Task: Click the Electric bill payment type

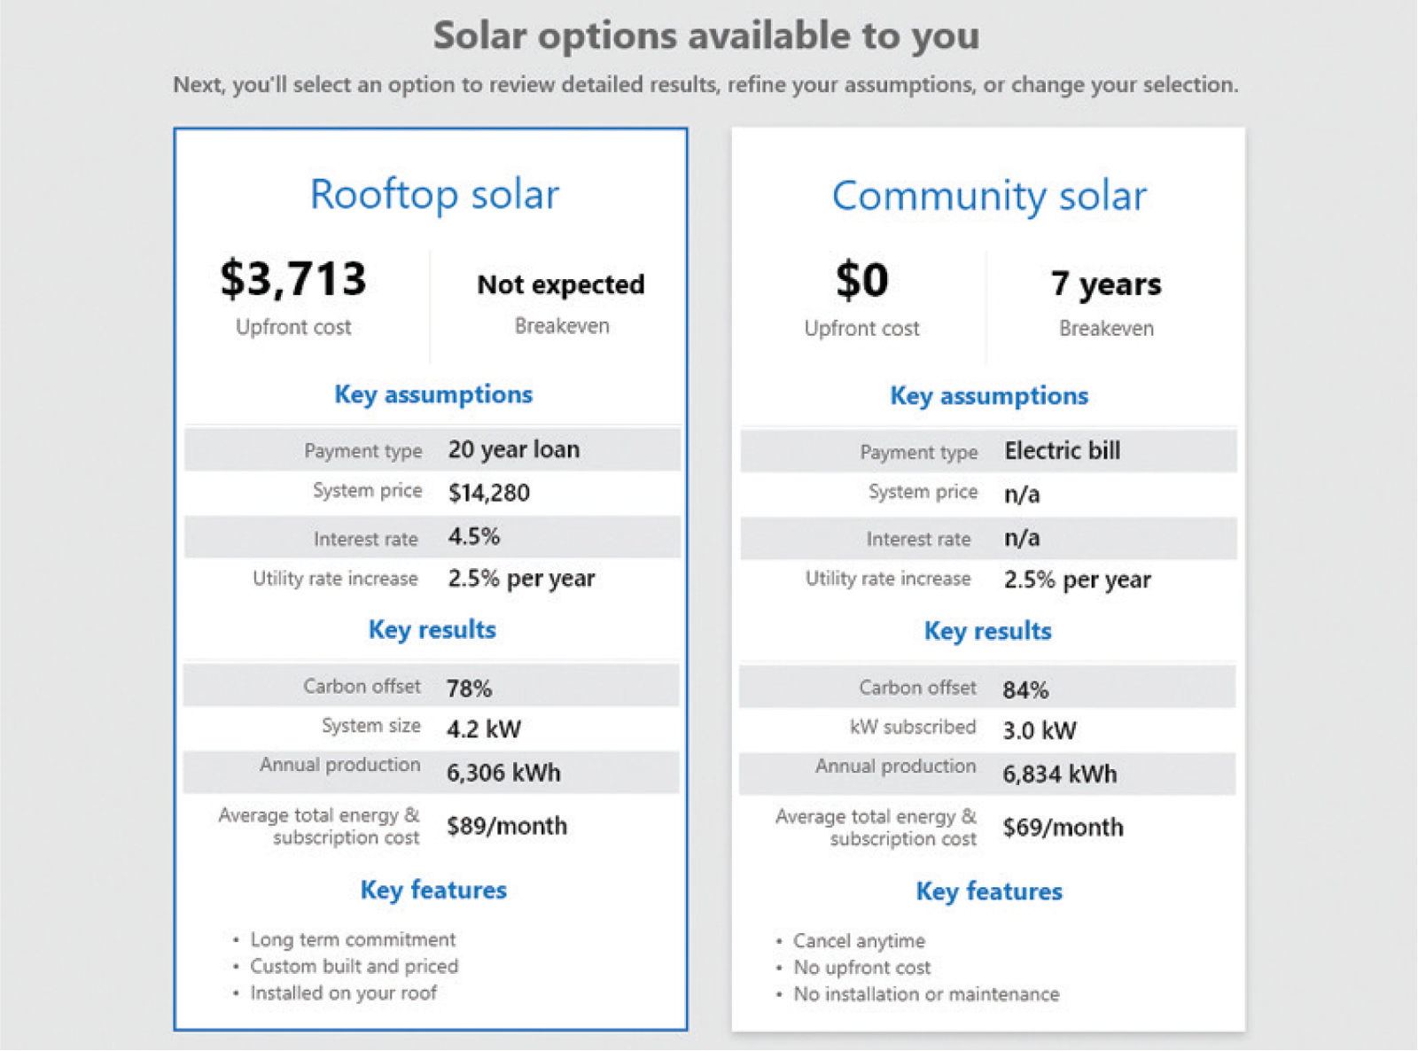Action: click(1062, 451)
